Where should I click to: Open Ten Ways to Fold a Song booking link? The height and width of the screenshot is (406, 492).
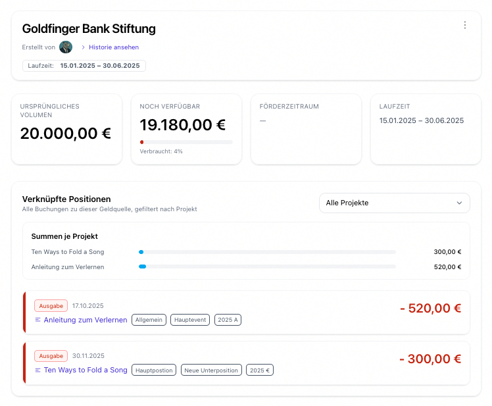coord(86,370)
